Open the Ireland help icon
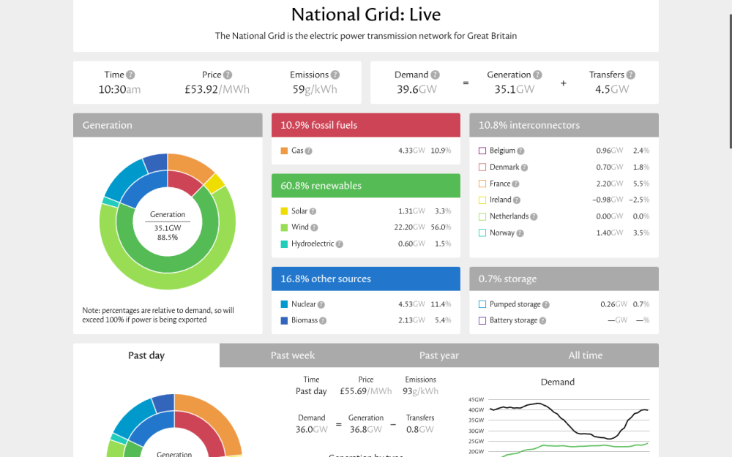 (x=517, y=200)
